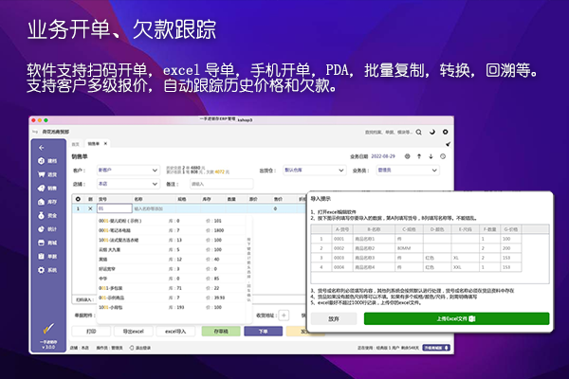Click the history clock icon
Image resolution: width=569 pixels, height=379 pixels.
click(x=443, y=156)
